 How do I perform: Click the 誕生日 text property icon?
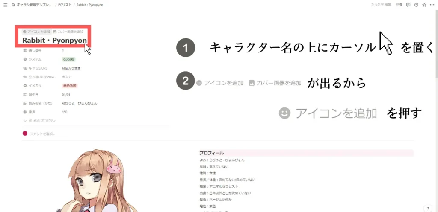[25, 95]
